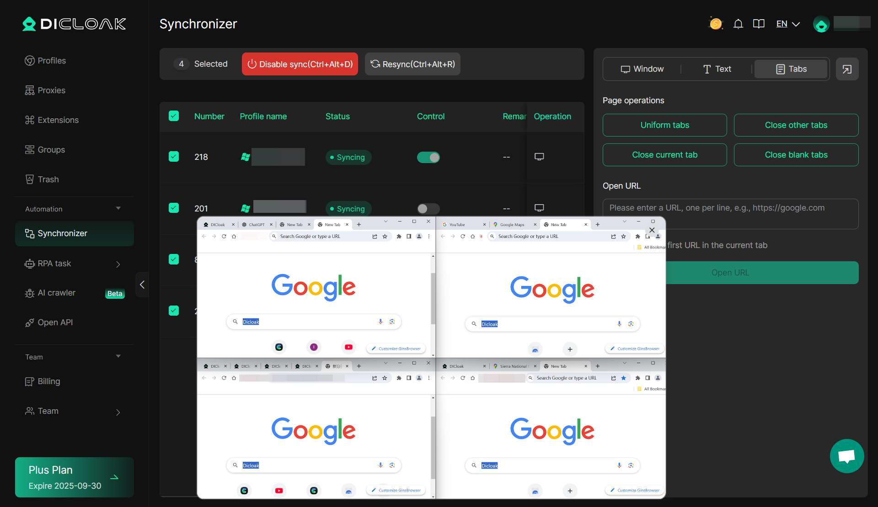The width and height of the screenshot is (878, 507).
Task: Turn off the Control switch for profile 218
Action: (428, 157)
